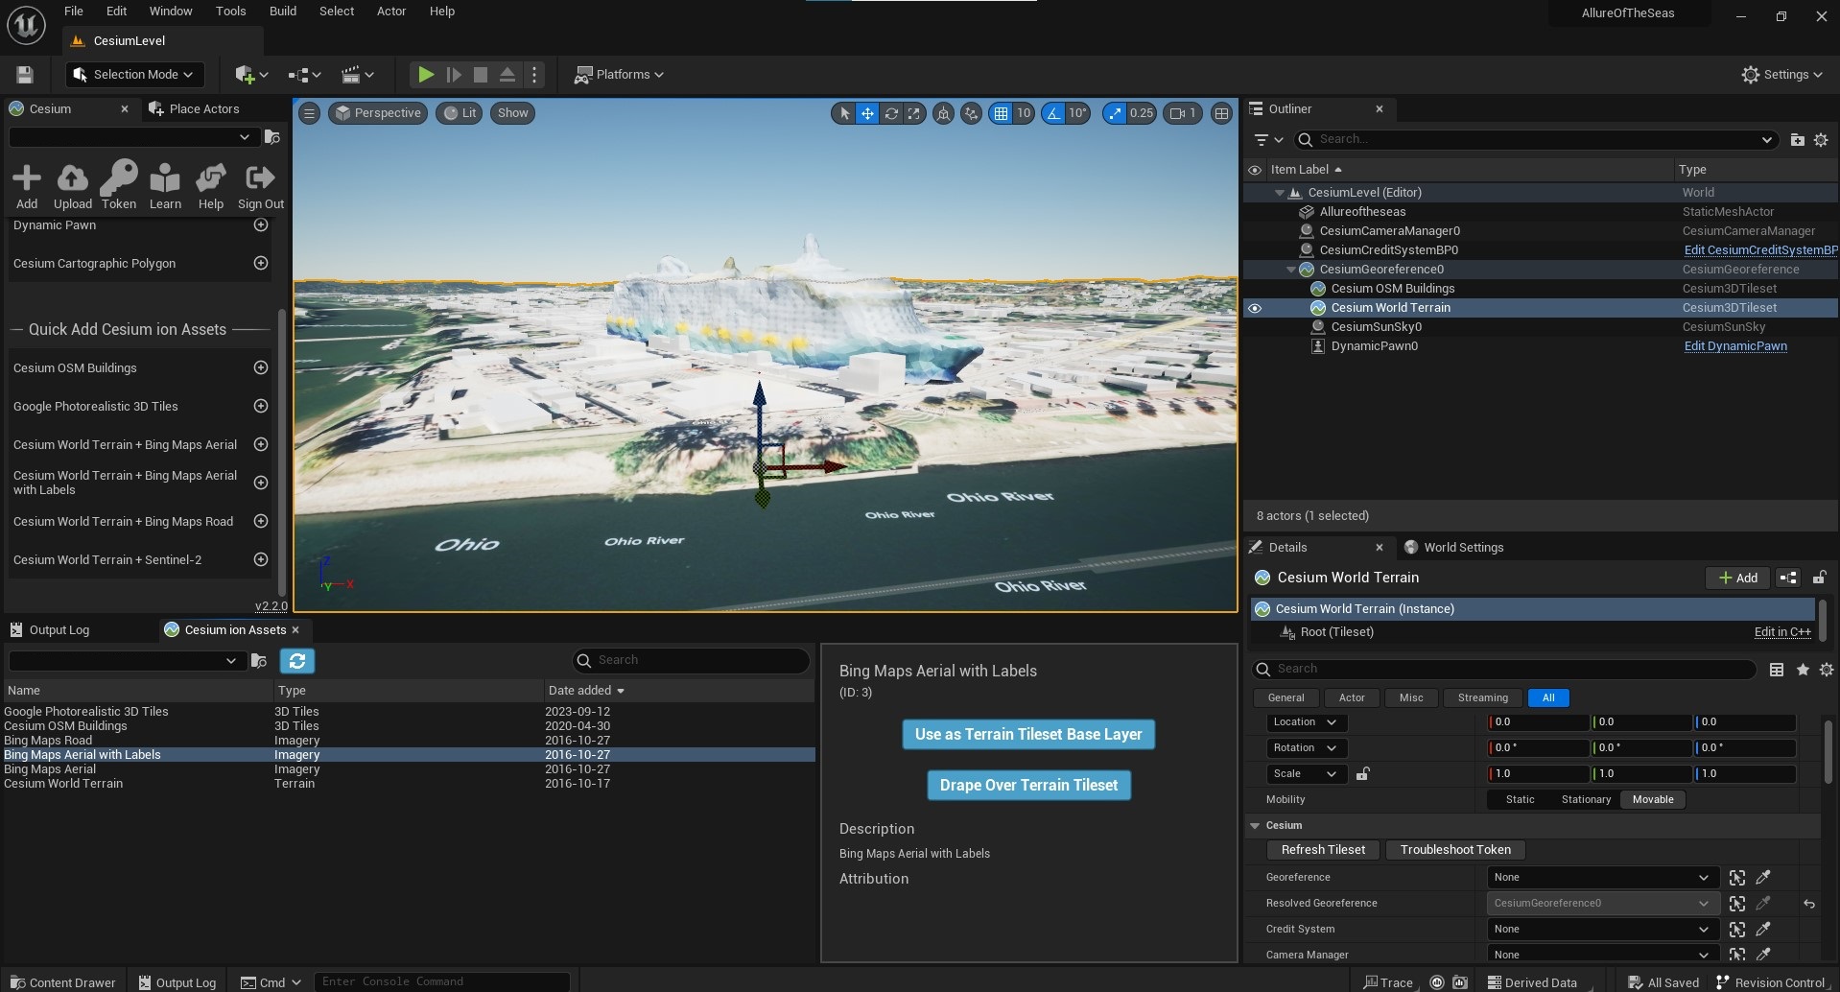Open the Build menu
This screenshot has height=992, width=1840.
[x=282, y=12]
